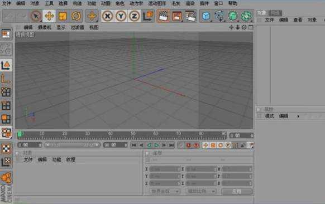The height and width of the screenshot is (204, 325).
Task: Open material manager 纹理 menu
Action: [70, 159]
